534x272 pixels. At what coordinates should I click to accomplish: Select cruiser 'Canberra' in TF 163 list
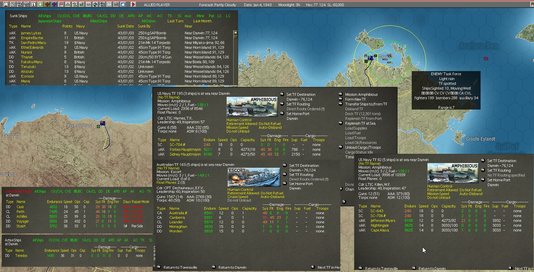pyautogui.click(x=177, y=217)
